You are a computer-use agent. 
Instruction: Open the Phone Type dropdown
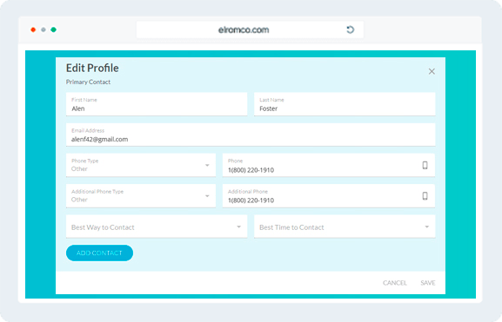click(x=141, y=165)
